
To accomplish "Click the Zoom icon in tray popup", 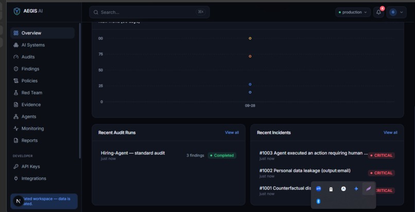I will [318, 189].
